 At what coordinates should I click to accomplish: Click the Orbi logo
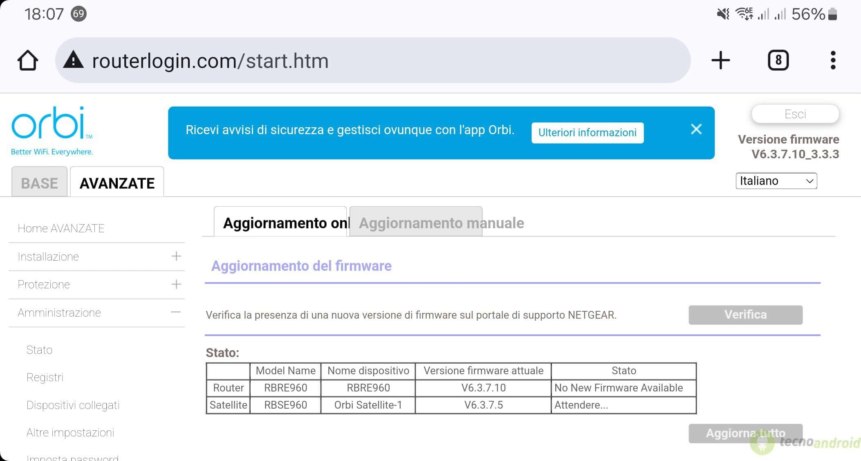coord(52,131)
